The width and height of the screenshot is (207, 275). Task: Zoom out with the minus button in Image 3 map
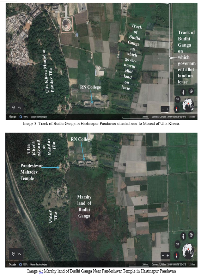pos(163,109)
